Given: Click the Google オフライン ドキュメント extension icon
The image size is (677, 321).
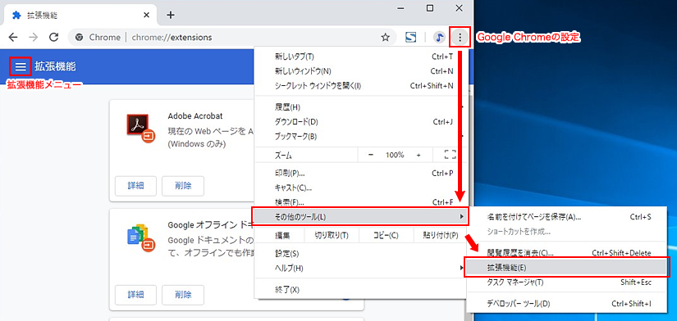Looking at the screenshot, I should tap(141, 237).
